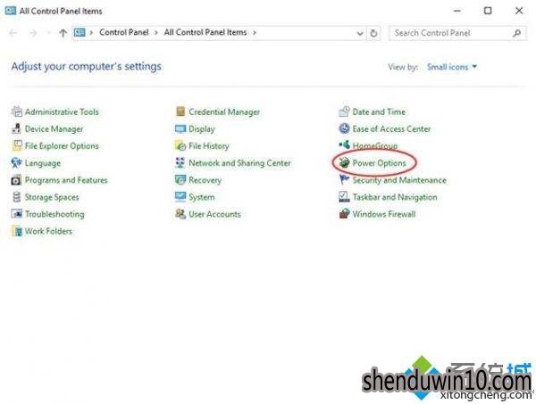Select Control Panel in the breadcrumb
The height and width of the screenshot is (404, 536).
pos(124,32)
